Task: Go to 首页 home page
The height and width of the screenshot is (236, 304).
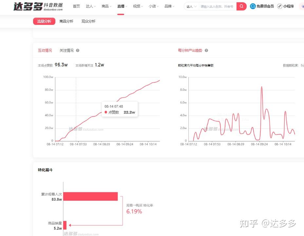Action: pos(76,6)
